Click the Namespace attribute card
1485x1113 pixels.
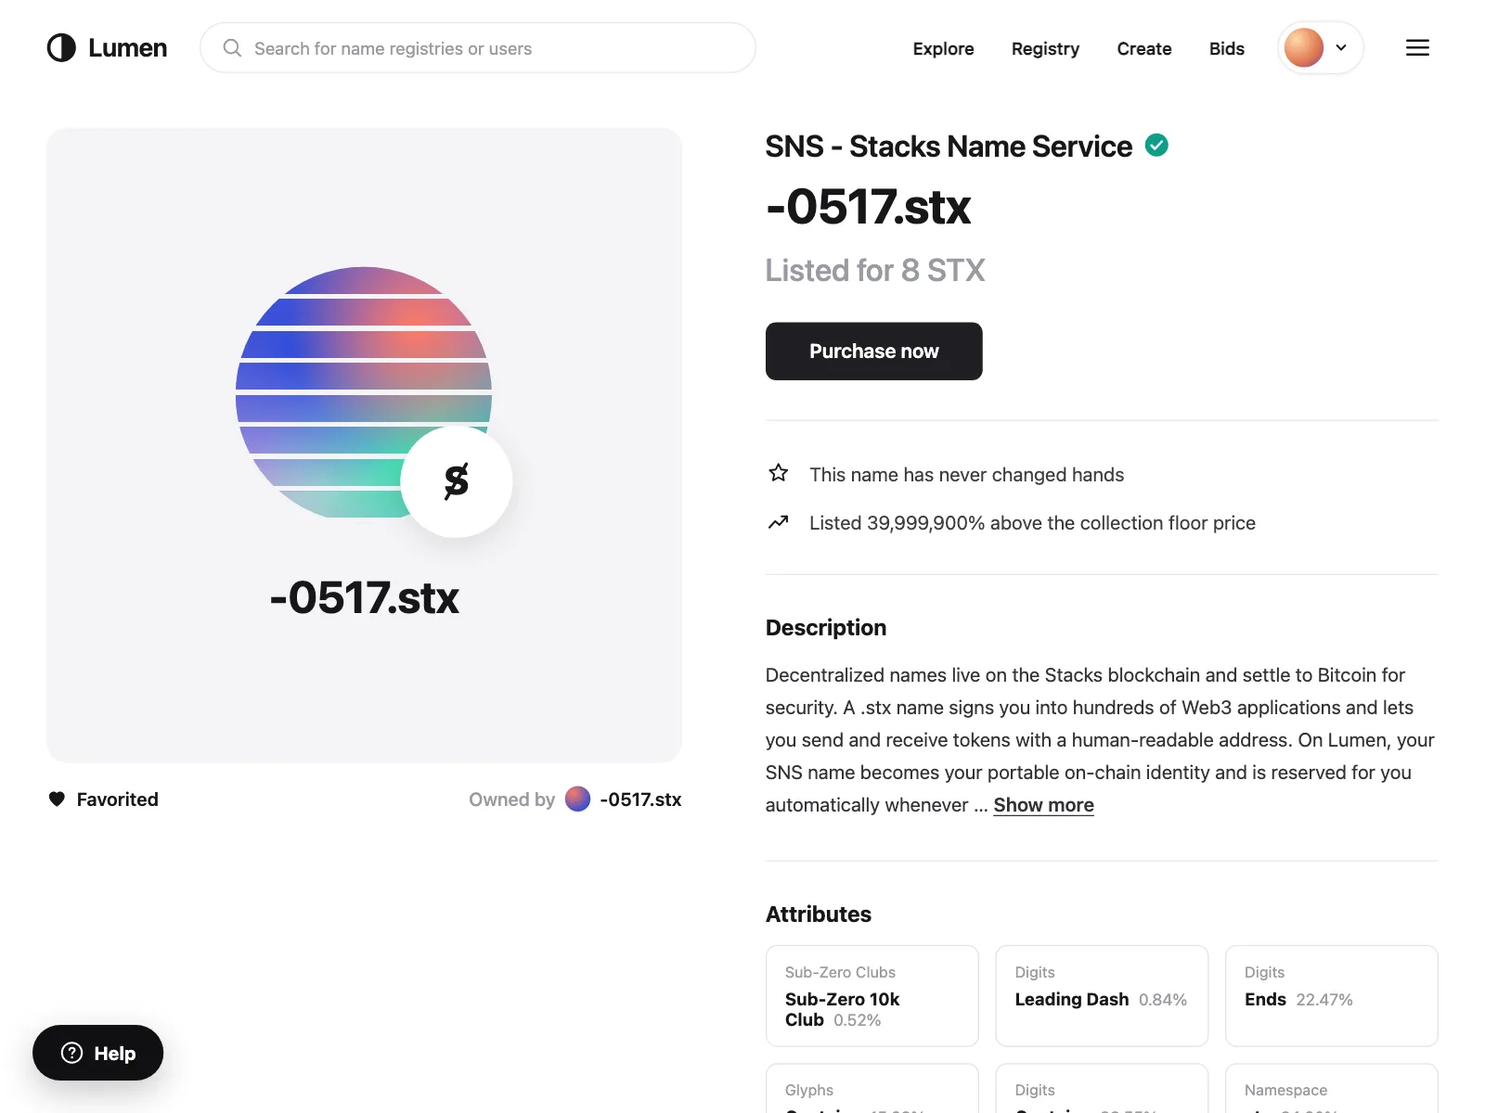click(1332, 1089)
